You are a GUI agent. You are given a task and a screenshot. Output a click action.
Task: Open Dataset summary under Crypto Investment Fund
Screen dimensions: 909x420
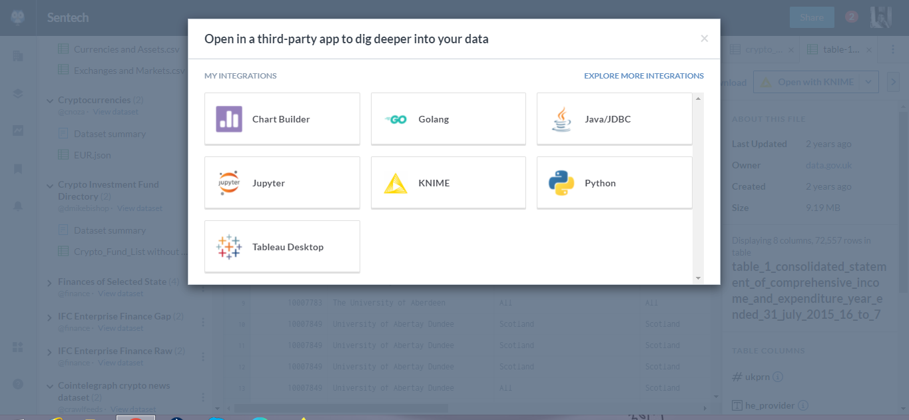click(110, 230)
